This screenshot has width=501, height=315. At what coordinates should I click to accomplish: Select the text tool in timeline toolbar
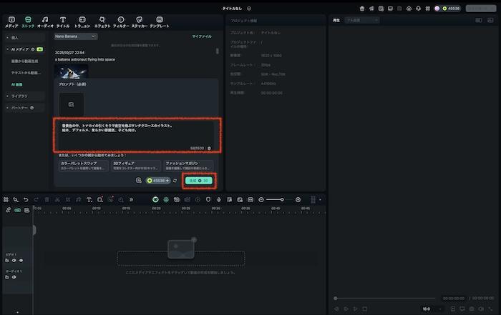point(89,199)
